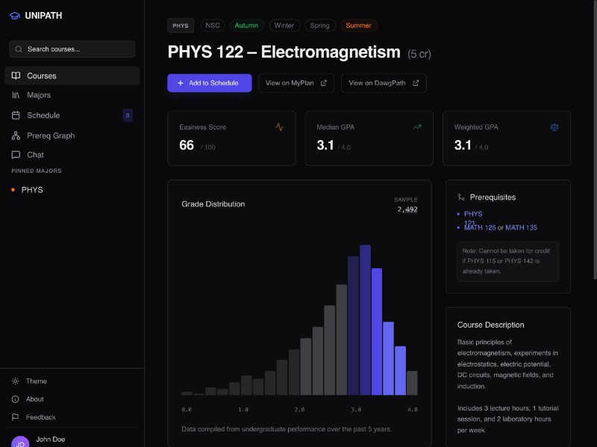This screenshot has height=447, width=597.
Task: Click the Easiness Score pulse icon
Action: (x=280, y=127)
